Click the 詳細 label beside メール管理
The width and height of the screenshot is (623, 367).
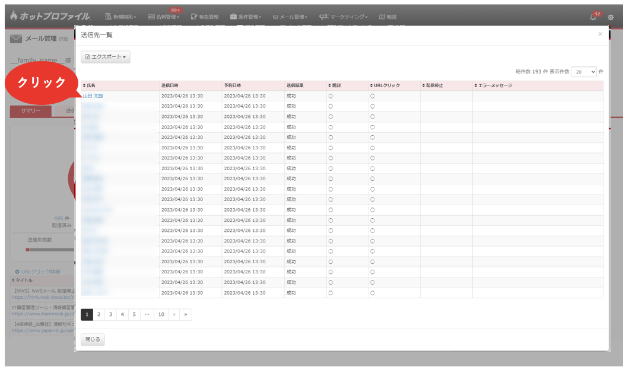(x=63, y=39)
